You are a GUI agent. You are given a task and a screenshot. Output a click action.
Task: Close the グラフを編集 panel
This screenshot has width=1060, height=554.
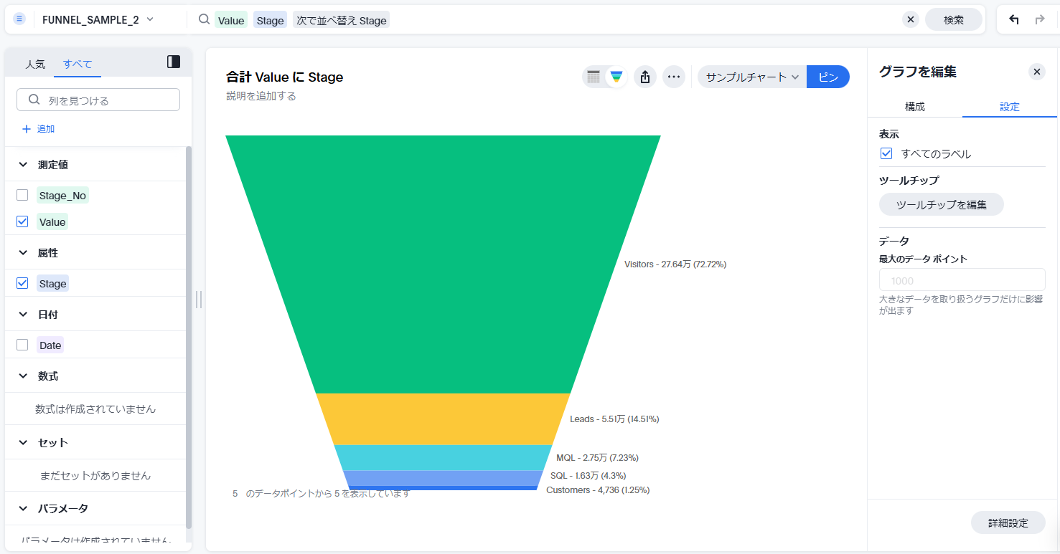[1036, 72]
